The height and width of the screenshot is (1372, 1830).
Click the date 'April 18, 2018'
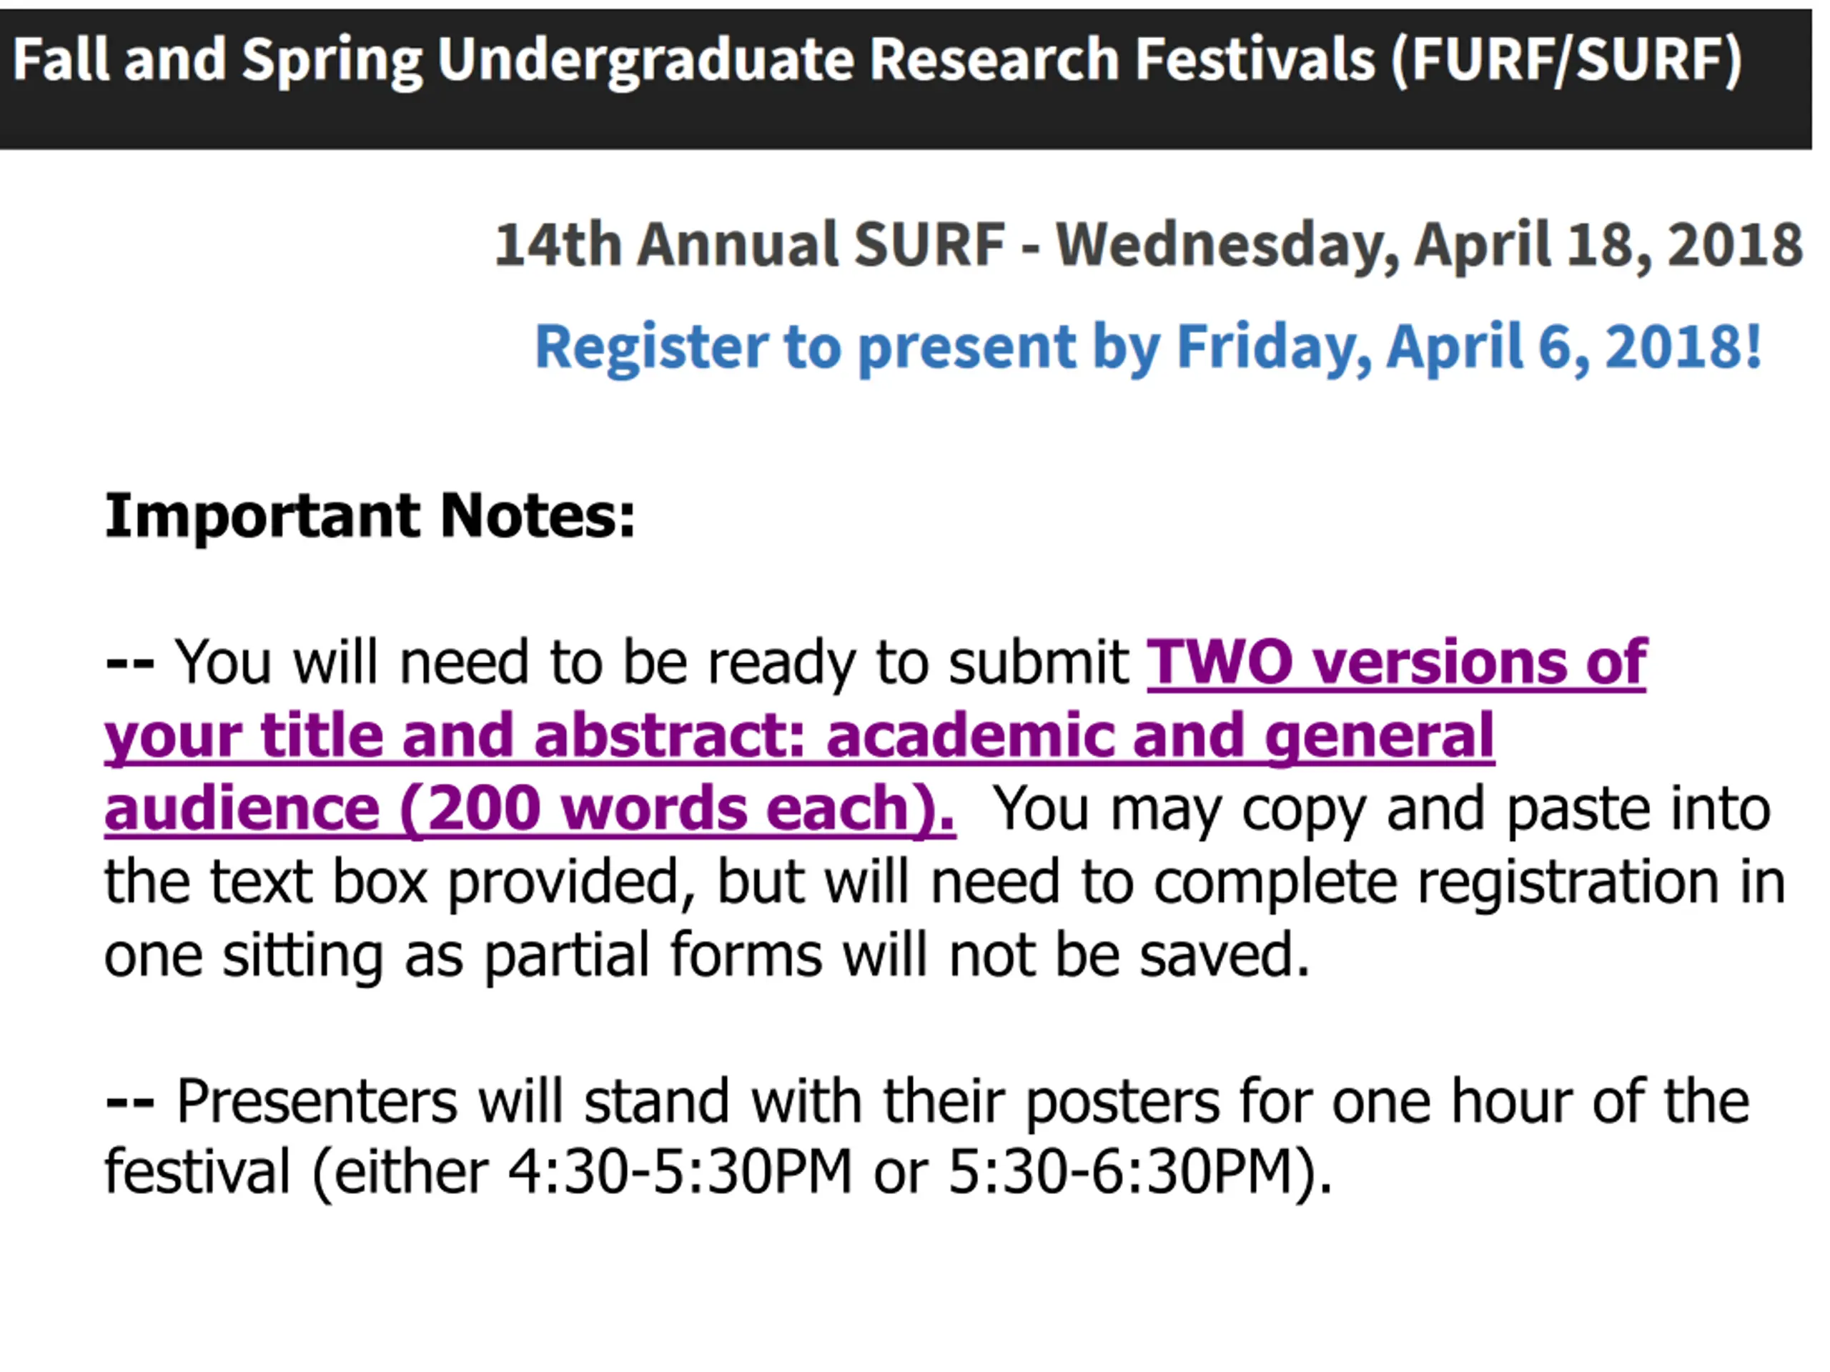(x=1609, y=246)
